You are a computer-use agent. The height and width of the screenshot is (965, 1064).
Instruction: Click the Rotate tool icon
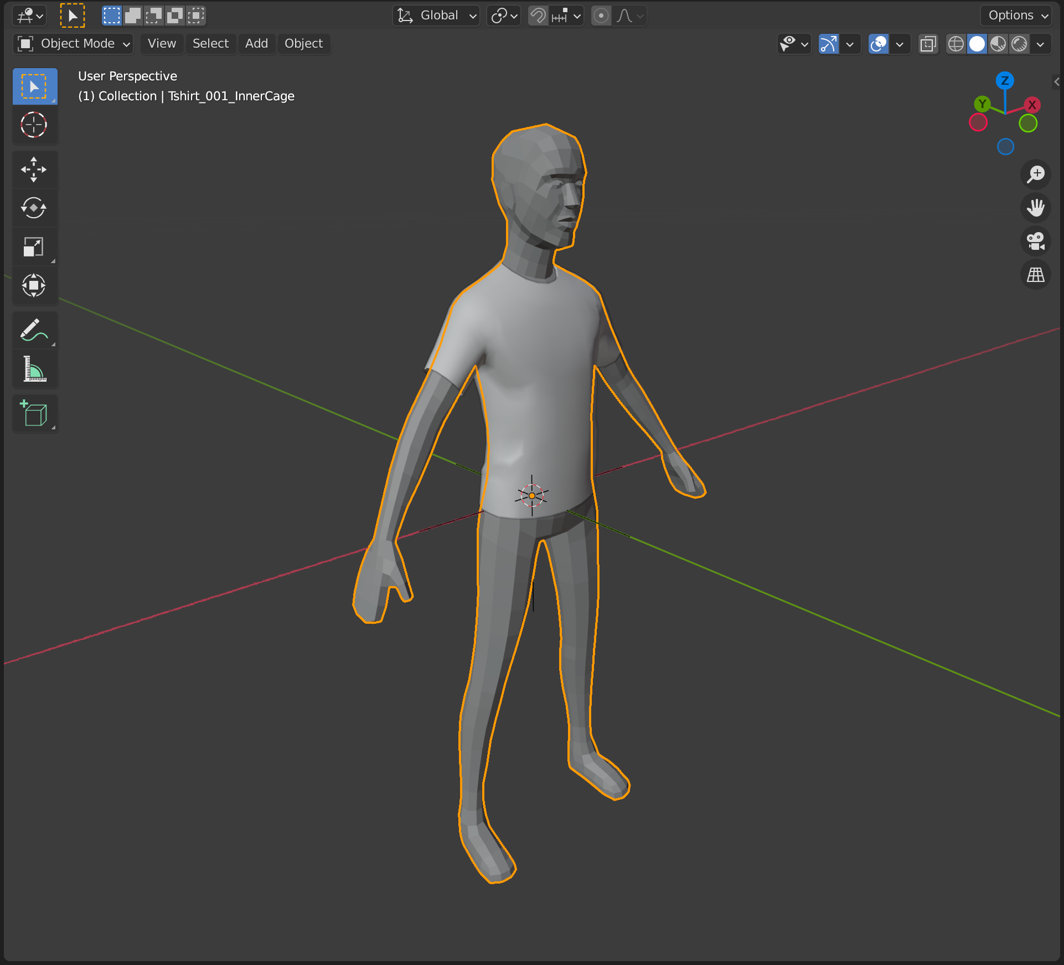[33, 207]
